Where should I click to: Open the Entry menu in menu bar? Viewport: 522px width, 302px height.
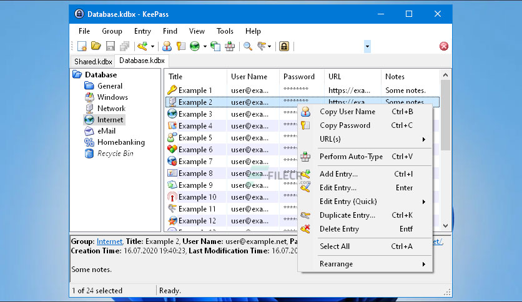[142, 31]
